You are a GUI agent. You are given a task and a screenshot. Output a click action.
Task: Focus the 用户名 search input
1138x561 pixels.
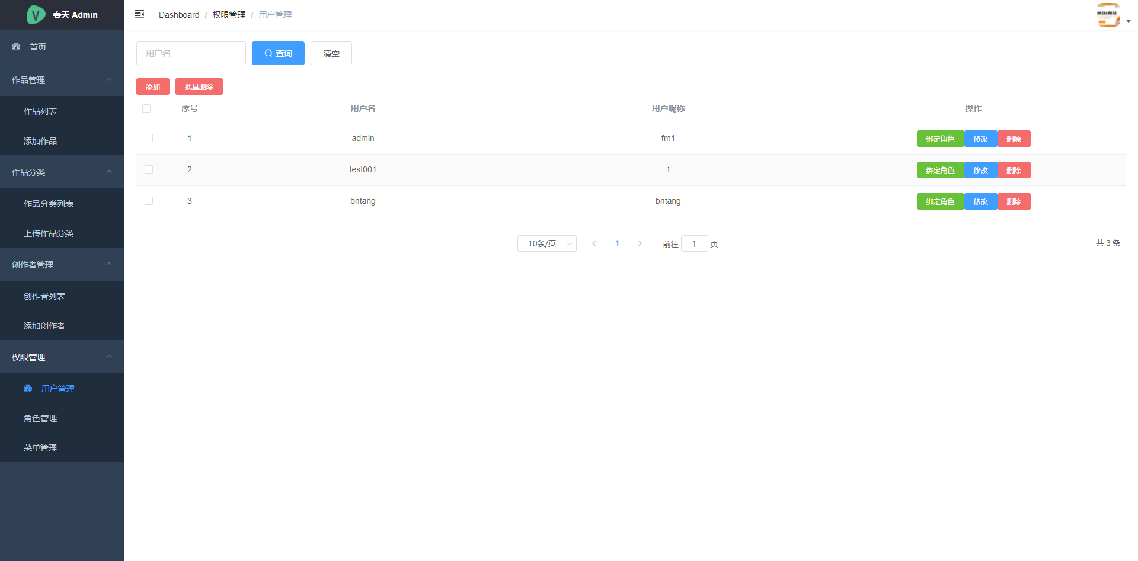[x=191, y=53]
